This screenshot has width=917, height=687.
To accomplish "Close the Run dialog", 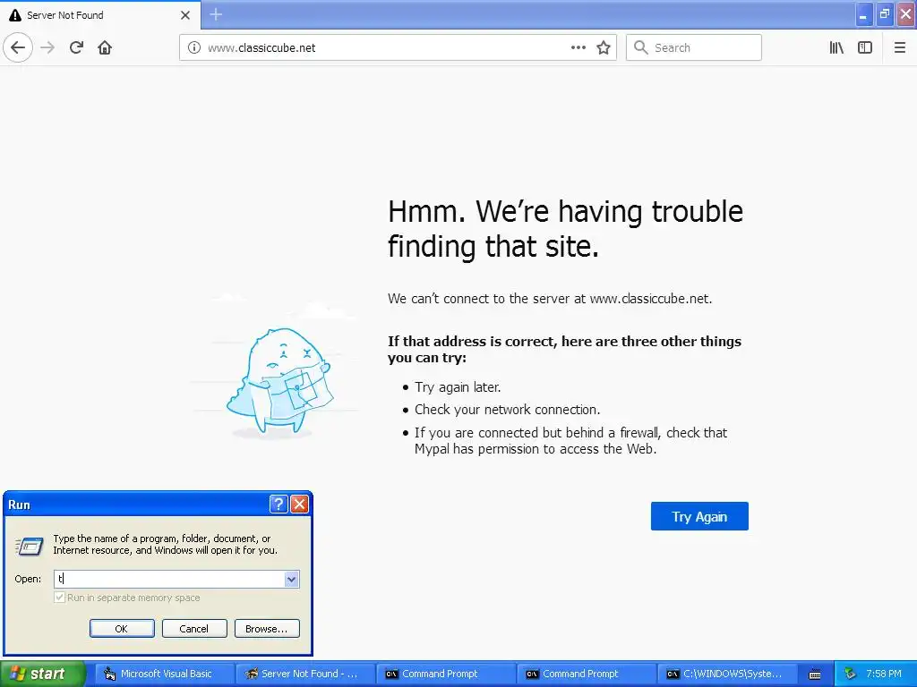I will tap(299, 505).
